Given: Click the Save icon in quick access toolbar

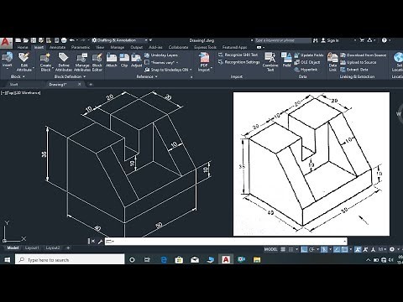Looking at the screenshot, I should tap(34, 40).
